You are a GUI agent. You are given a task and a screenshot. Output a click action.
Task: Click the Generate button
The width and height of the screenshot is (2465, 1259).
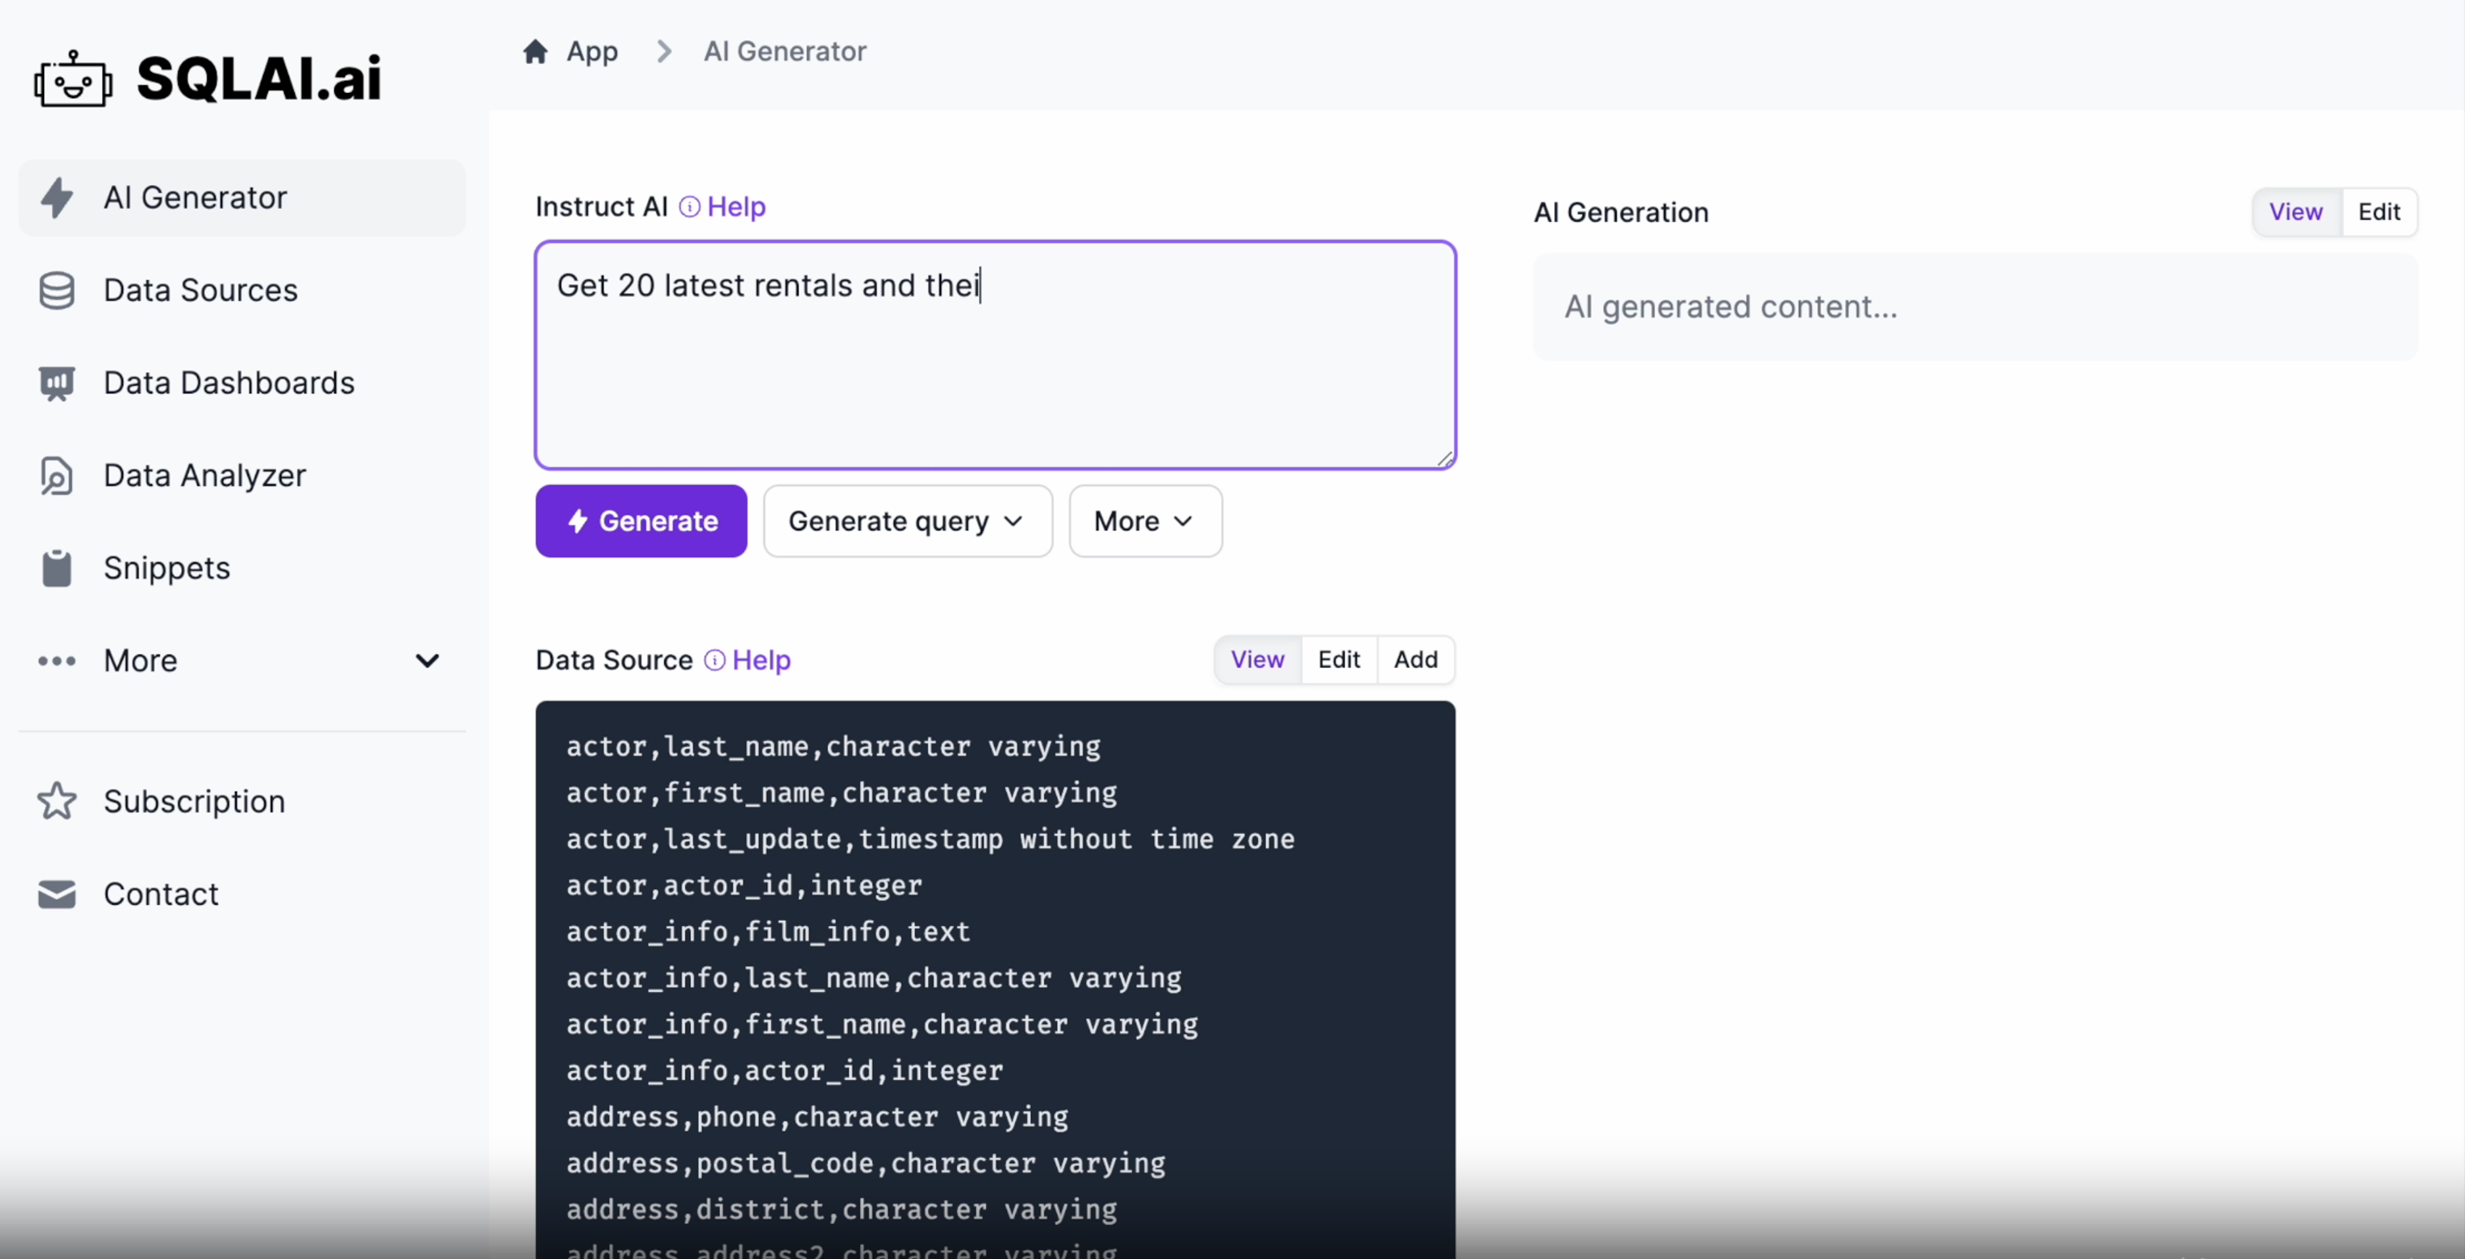point(641,520)
